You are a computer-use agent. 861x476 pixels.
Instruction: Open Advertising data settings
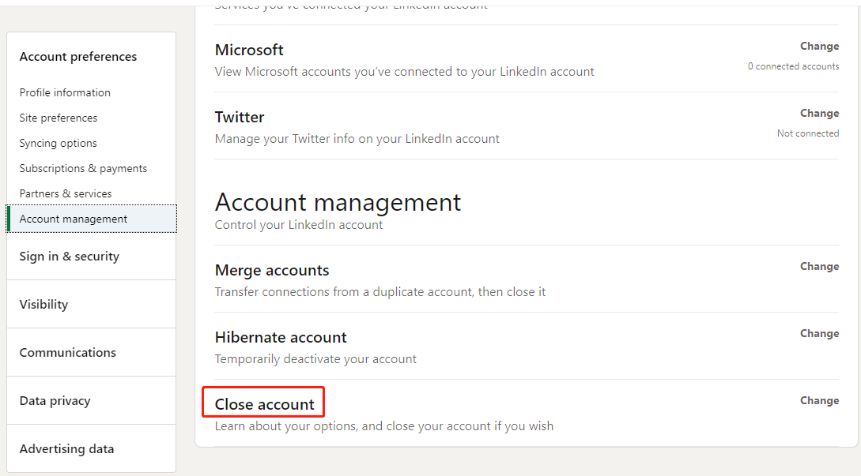pos(66,448)
